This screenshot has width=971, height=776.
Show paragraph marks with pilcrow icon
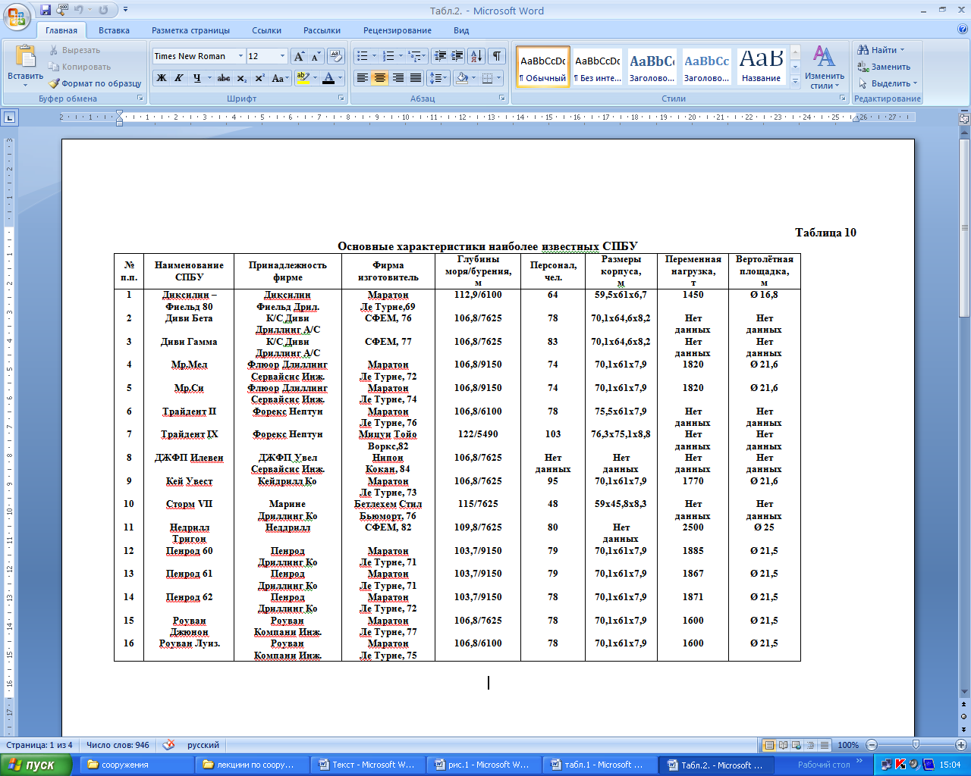click(x=497, y=56)
